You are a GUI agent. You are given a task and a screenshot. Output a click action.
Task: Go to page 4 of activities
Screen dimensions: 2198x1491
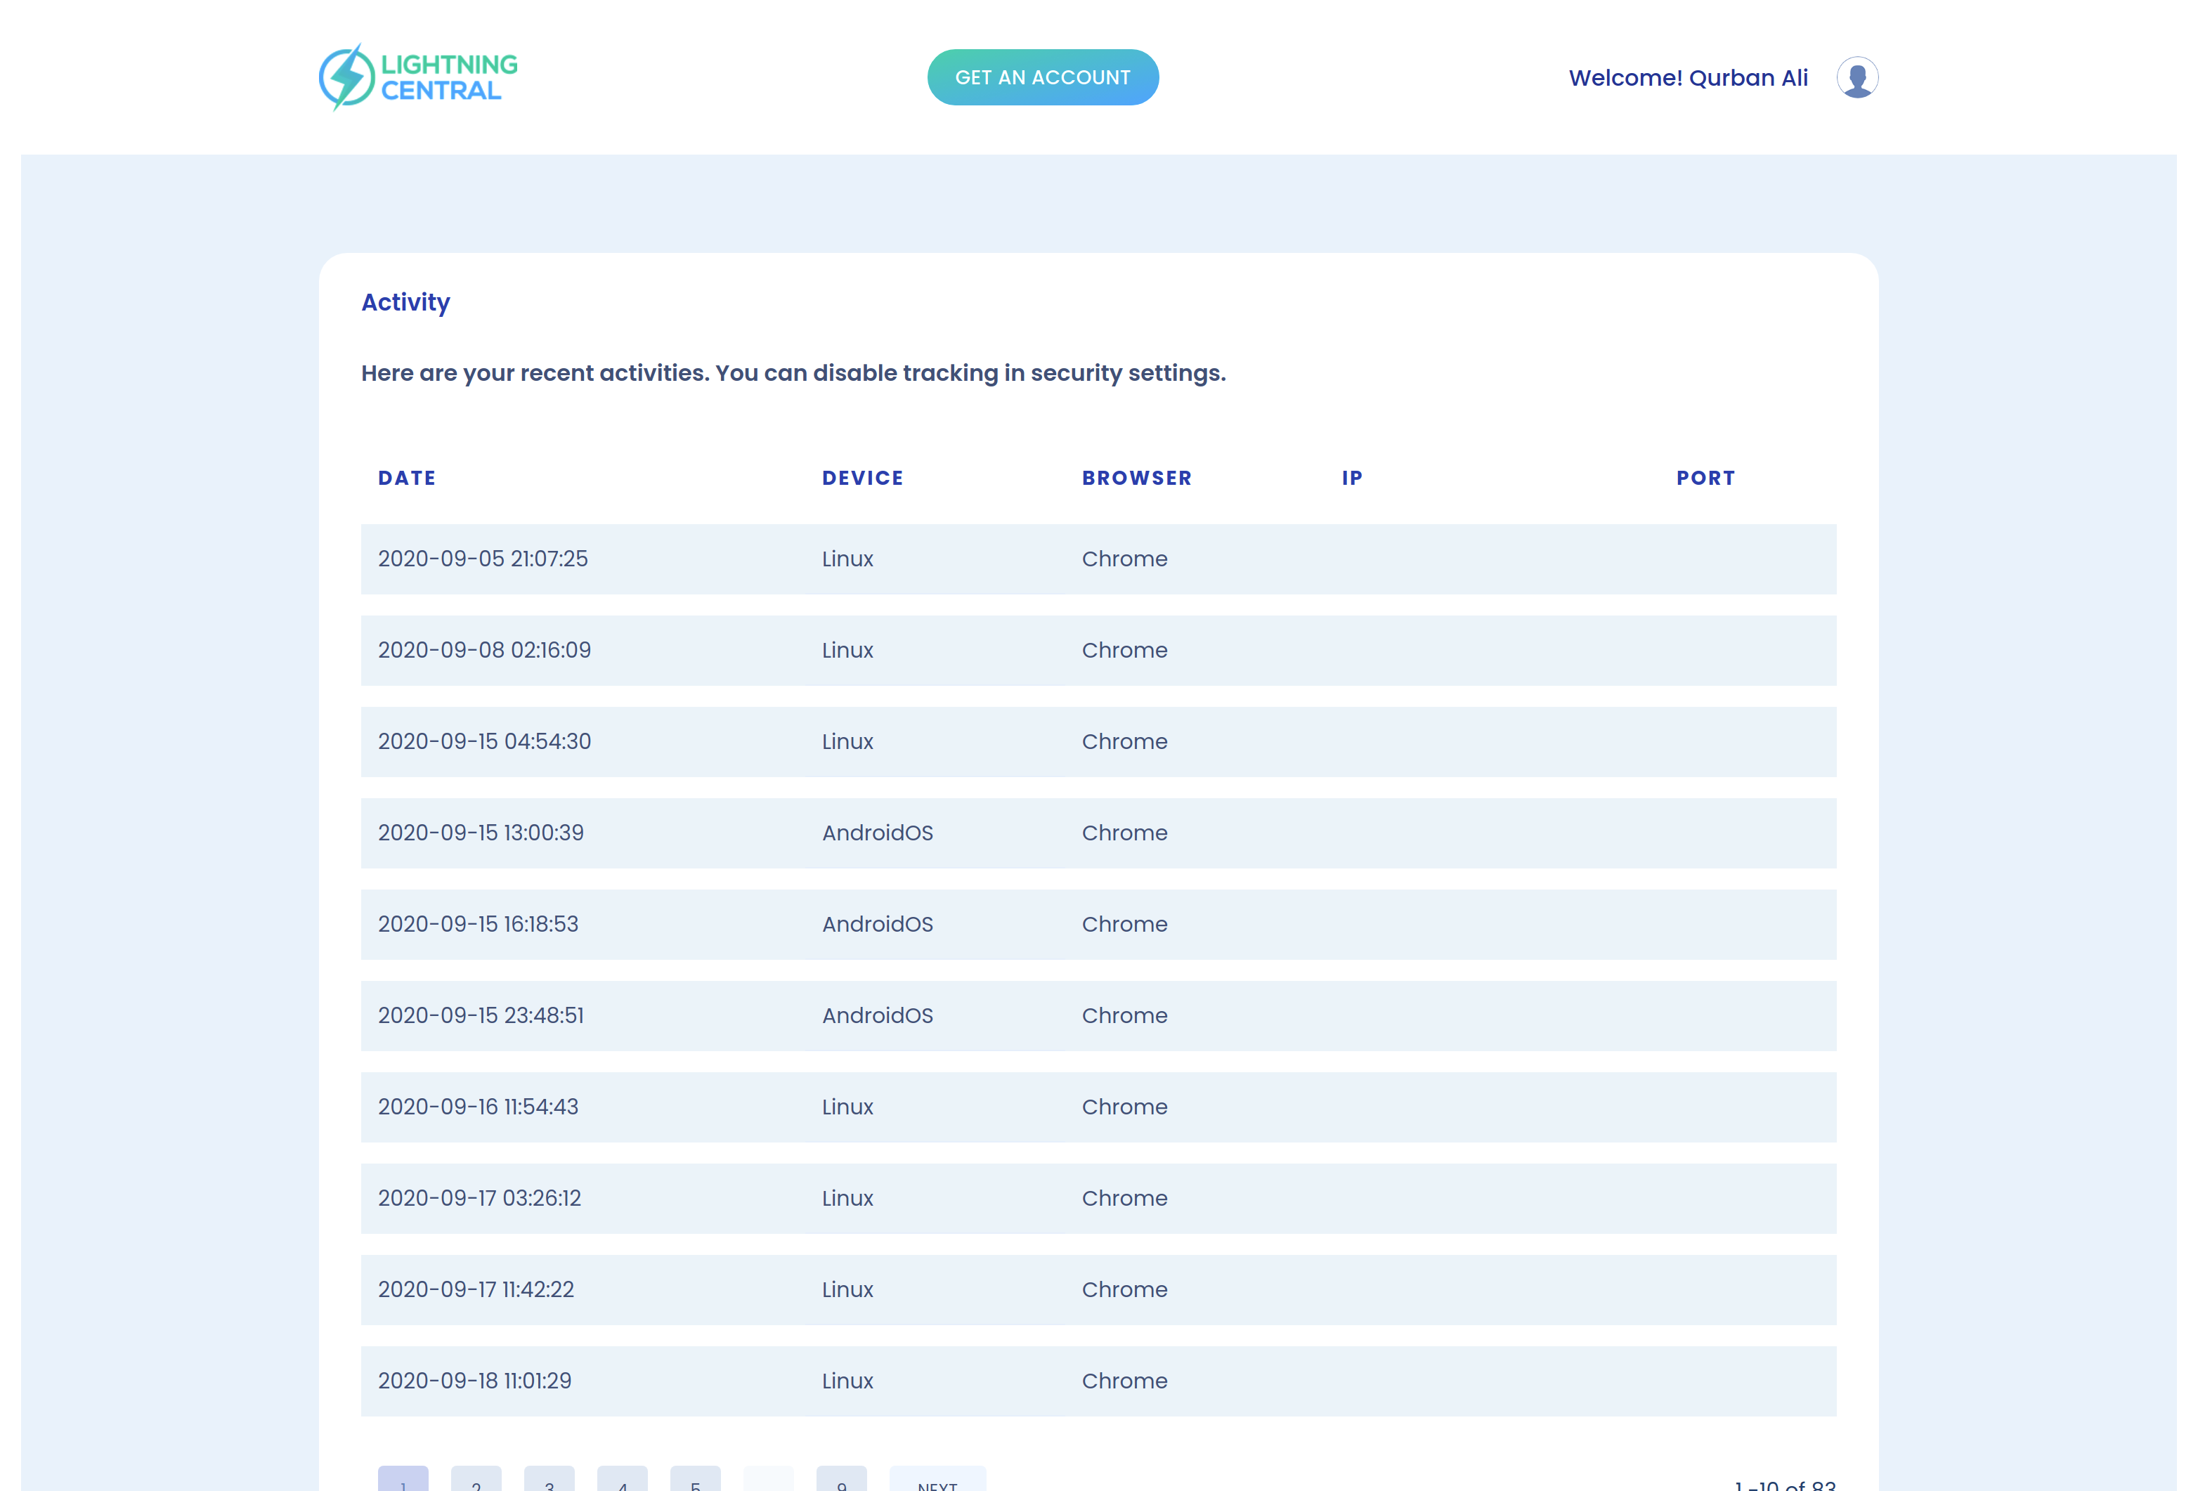(623, 1480)
